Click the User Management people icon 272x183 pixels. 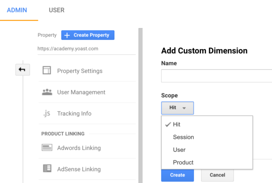pos(47,92)
